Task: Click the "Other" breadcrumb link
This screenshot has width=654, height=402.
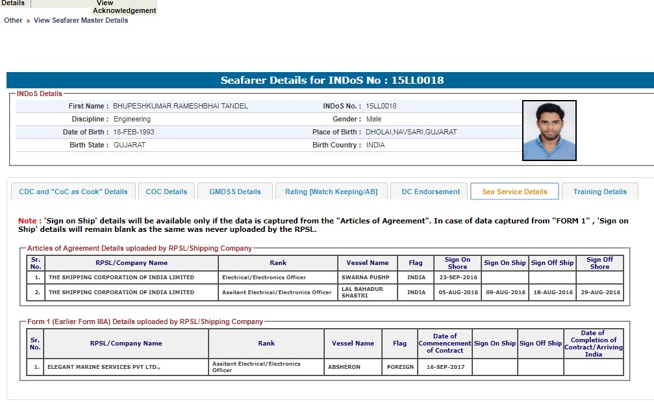Action: [x=13, y=20]
